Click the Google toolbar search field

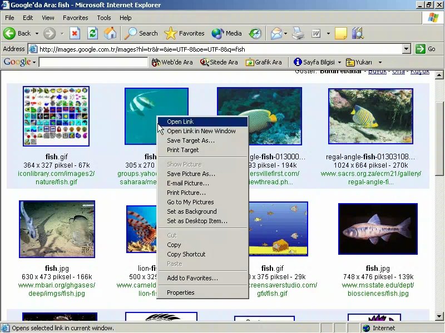(93, 62)
